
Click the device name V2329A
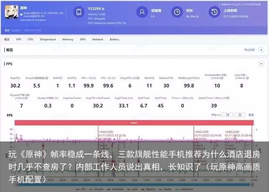95,8
